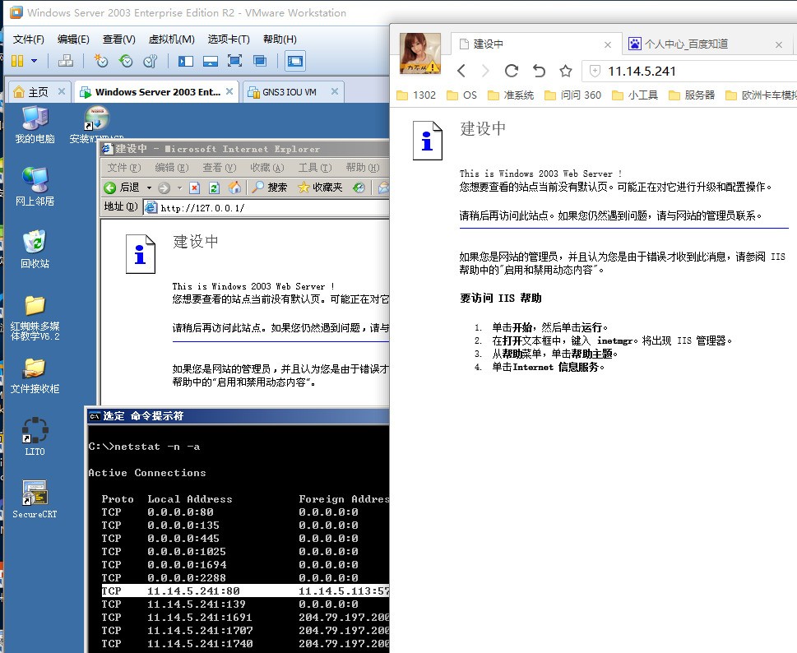Click Internet Explorer home icon

(x=234, y=188)
